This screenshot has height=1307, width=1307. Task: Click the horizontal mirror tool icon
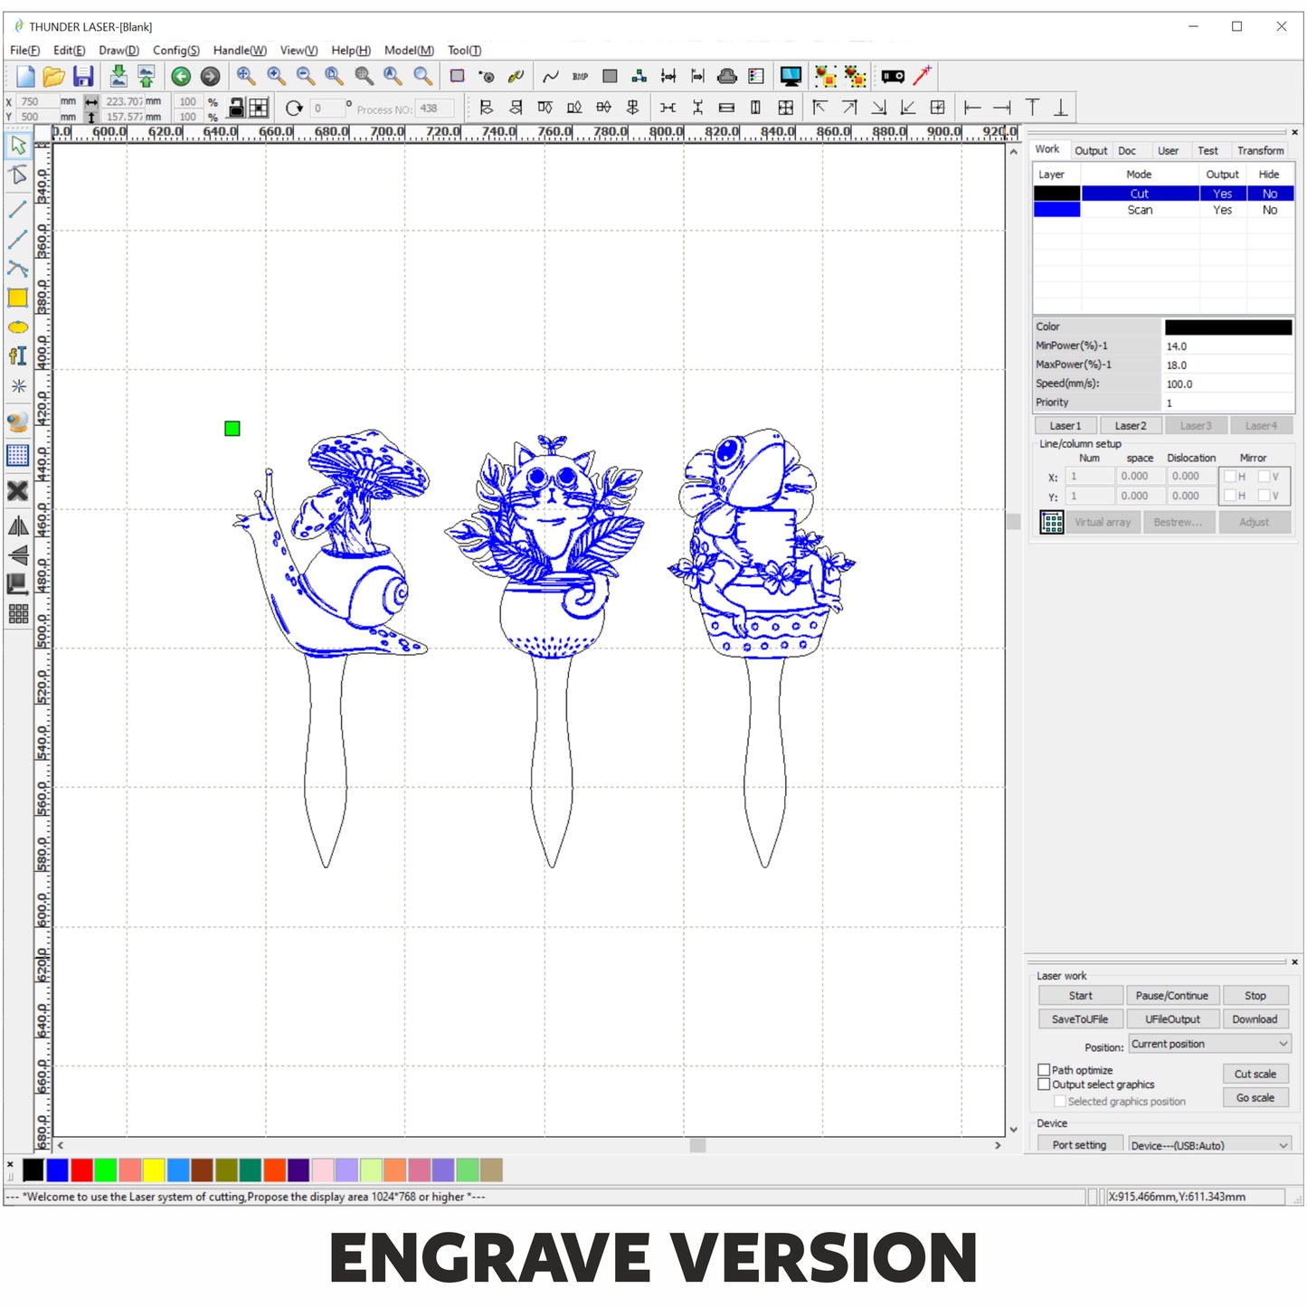click(x=17, y=526)
